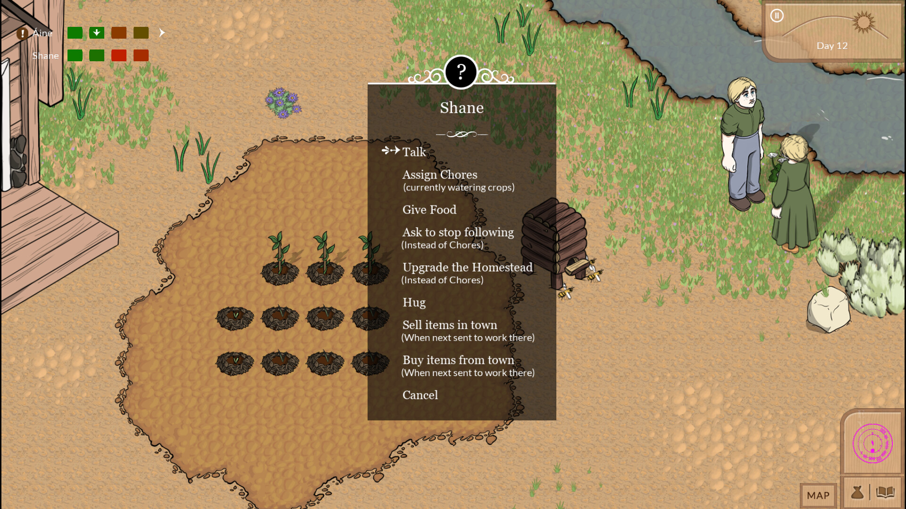The image size is (906, 509).
Task: Select Hug action for Shane
Action: [414, 302]
